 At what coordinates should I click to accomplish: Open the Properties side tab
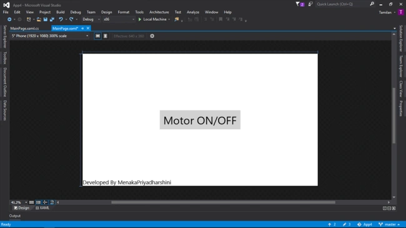pos(401,109)
